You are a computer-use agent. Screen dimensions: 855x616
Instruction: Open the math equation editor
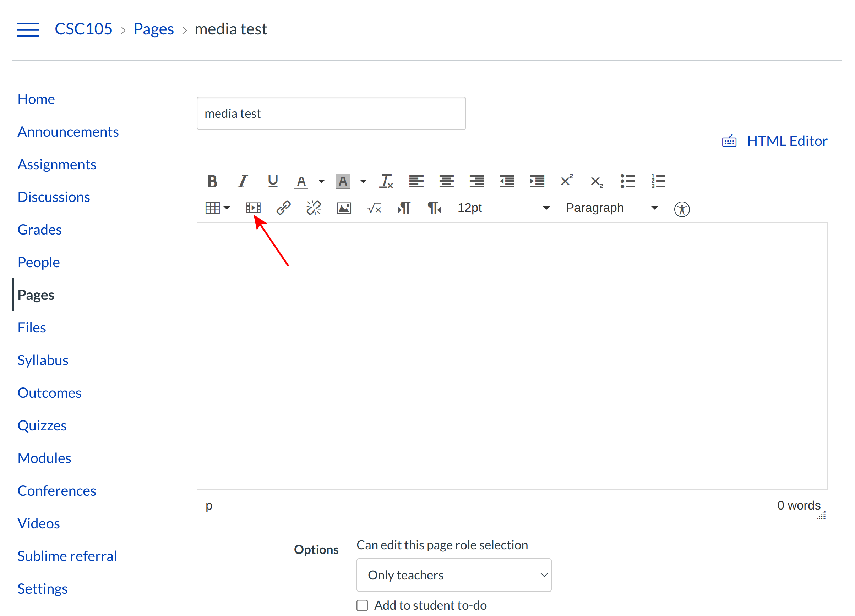[x=374, y=208]
